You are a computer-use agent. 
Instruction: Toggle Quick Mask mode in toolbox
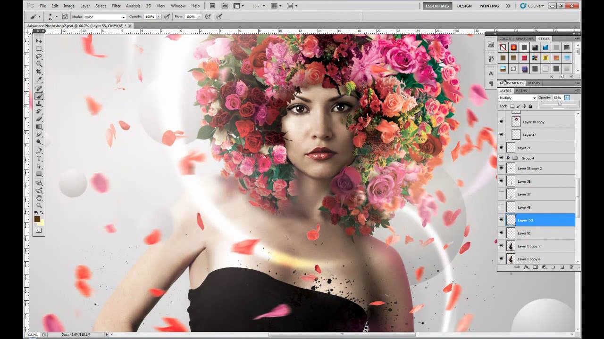click(x=39, y=230)
